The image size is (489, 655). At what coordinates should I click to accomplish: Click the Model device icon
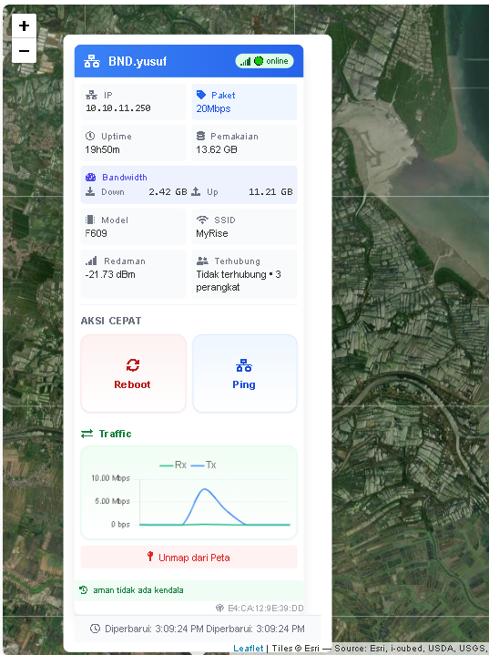[90, 220]
